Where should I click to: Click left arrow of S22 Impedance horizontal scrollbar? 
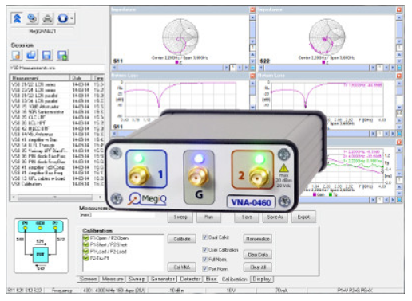click(261, 68)
